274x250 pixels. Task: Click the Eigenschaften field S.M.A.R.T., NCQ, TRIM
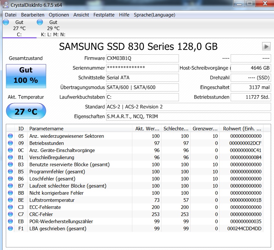(189, 116)
